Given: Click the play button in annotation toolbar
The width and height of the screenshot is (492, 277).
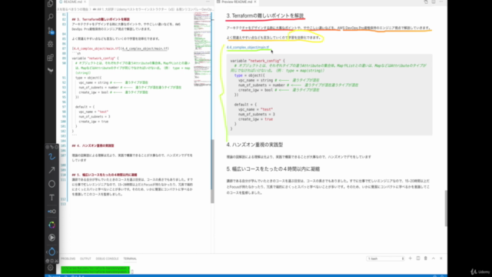Looking at the screenshot, I should coord(52,238).
